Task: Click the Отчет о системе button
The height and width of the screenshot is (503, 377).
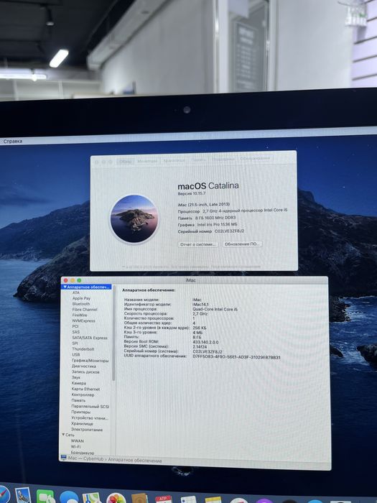Action: point(197,244)
